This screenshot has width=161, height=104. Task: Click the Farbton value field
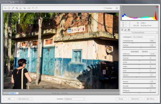click(x=153, y=45)
